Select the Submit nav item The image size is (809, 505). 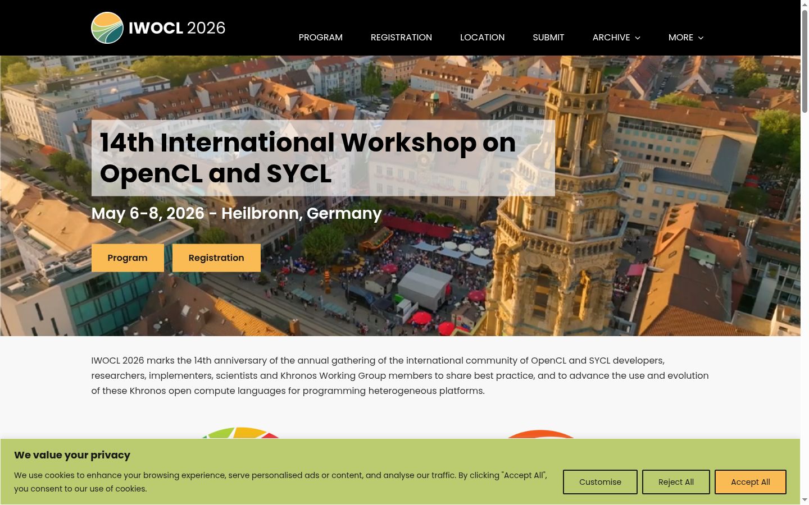pyautogui.click(x=548, y=38)
